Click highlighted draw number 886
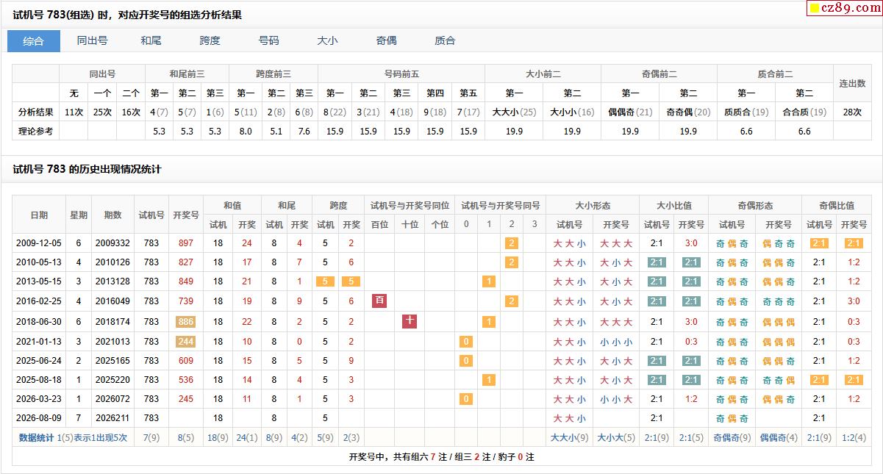Viewport: 883px width, 474px height. pyautogui.click(x=186, y=322)
